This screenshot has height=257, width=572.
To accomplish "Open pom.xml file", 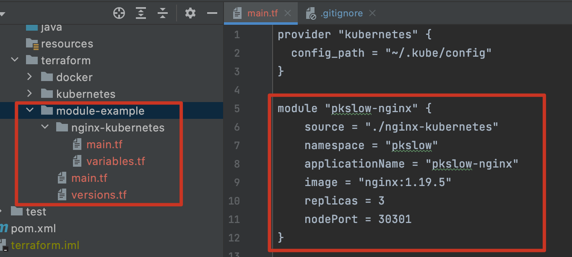I will [34, 228].
